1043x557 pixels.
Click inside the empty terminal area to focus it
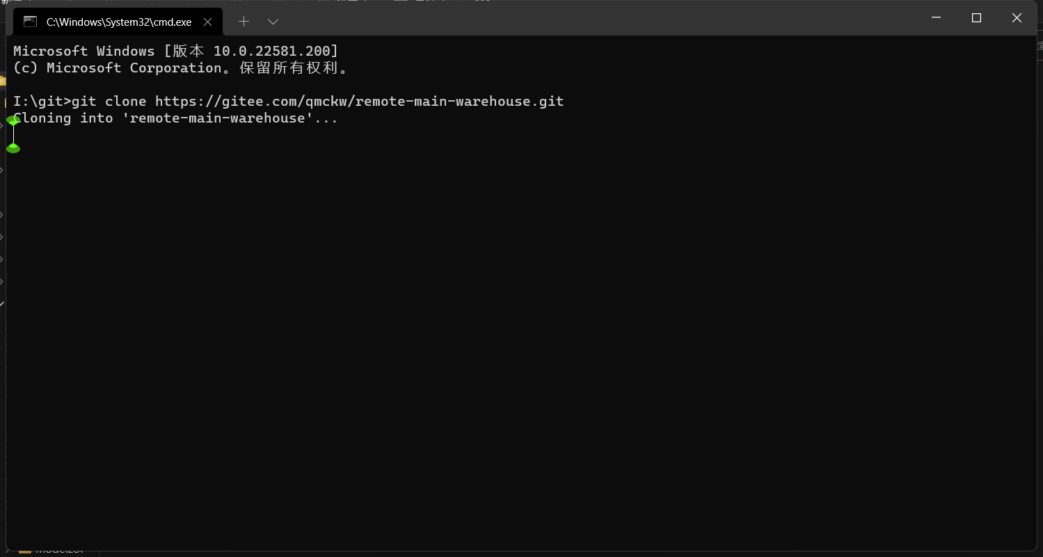487,313
